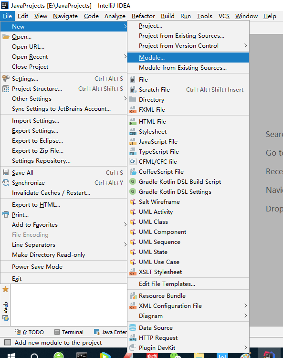283x358 pixels.
Task: Click the Directory folder icon
Action: coord(133,99)
